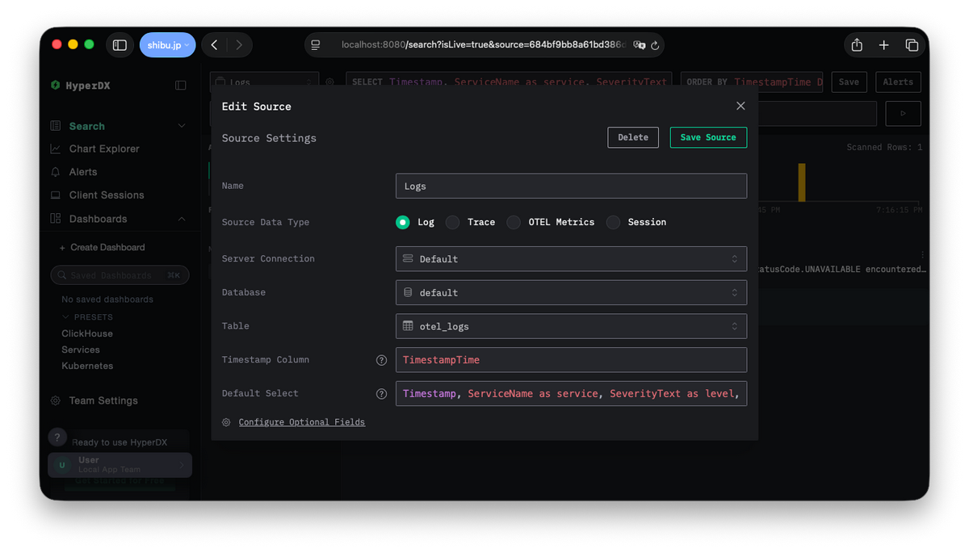Reload the page in Safari
This screenshot has height=553, width=969.
coord(655,45)
